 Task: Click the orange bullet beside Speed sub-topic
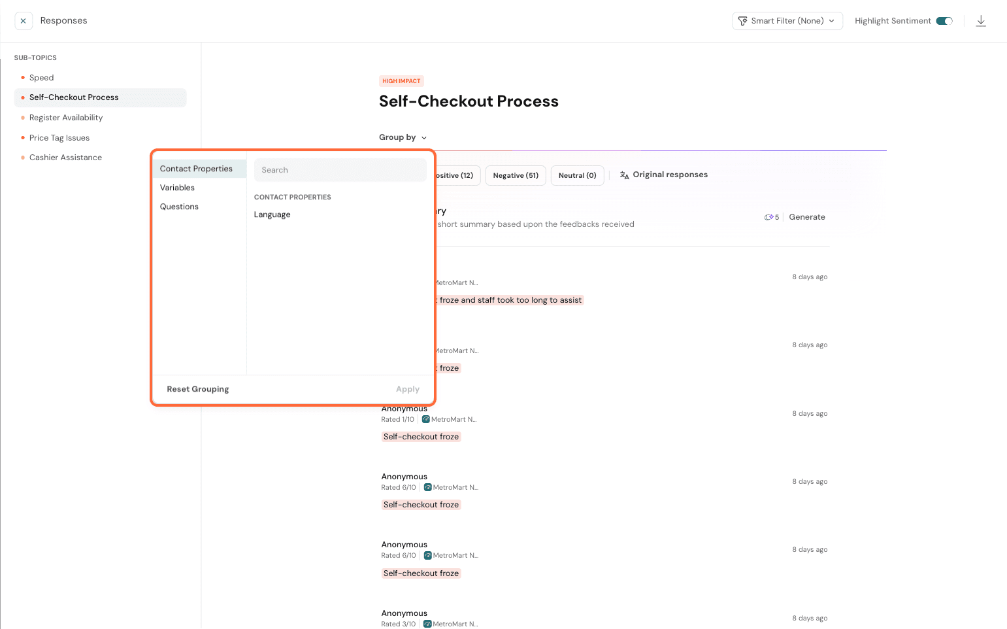point(23,78)
